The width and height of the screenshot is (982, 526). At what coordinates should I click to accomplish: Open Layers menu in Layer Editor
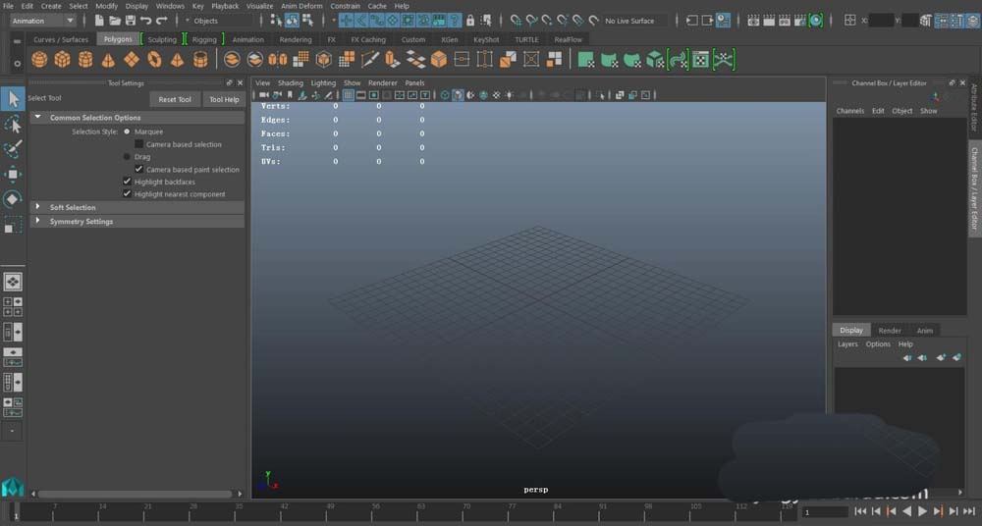click(x=847, y=344)
